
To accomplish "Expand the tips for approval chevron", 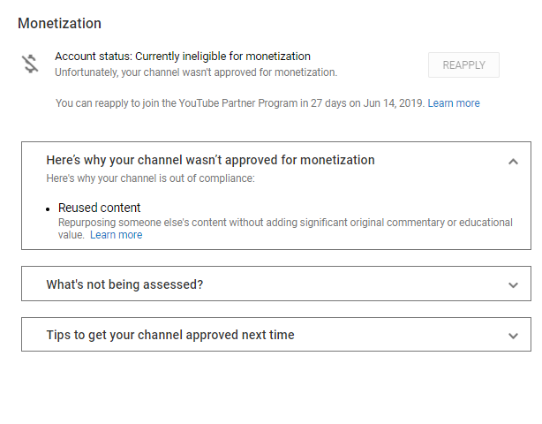I will (x=513, y=336).
